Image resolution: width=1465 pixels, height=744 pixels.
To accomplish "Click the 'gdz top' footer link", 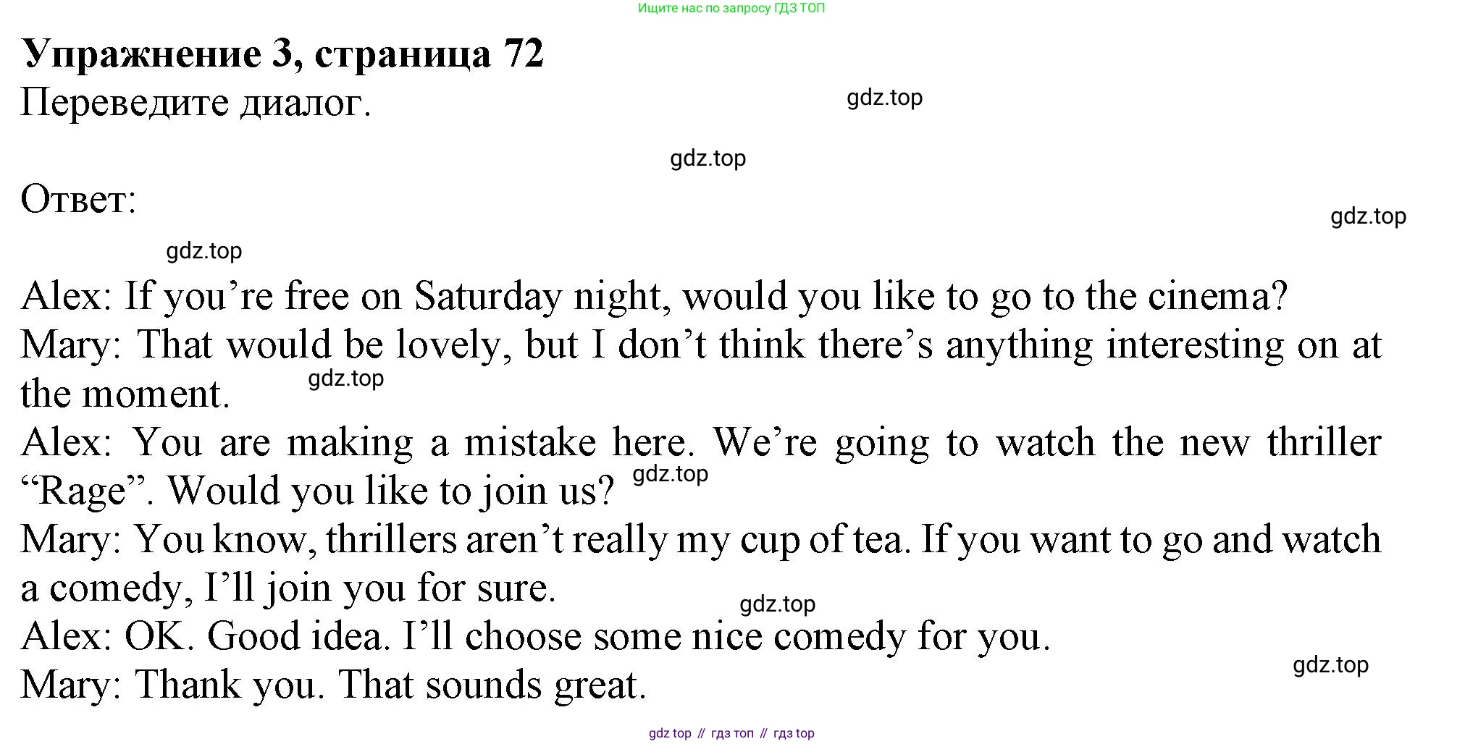I will (670, 733).
